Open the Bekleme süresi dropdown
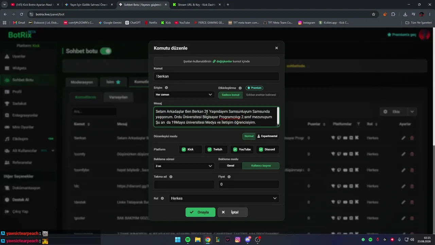The image size is (435, 245). pyautogui.click(x=184, y=166)
